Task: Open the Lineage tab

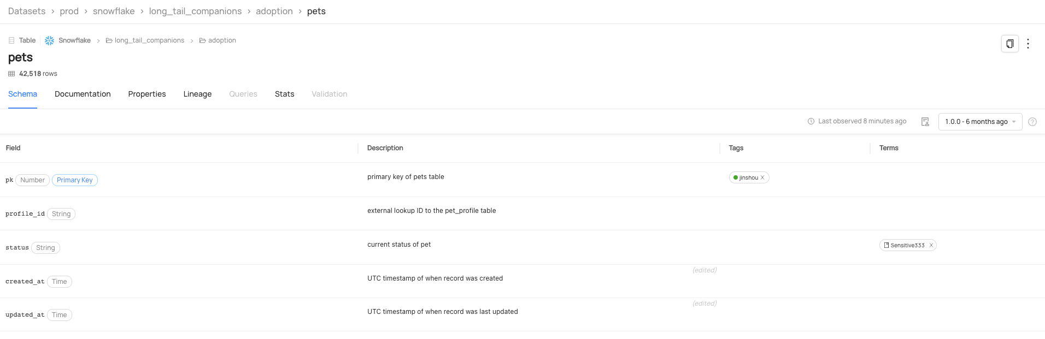Action: coord(197,94)
